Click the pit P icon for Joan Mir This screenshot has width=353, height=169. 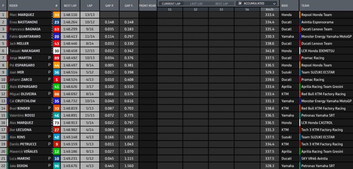[x=49, y=72]
